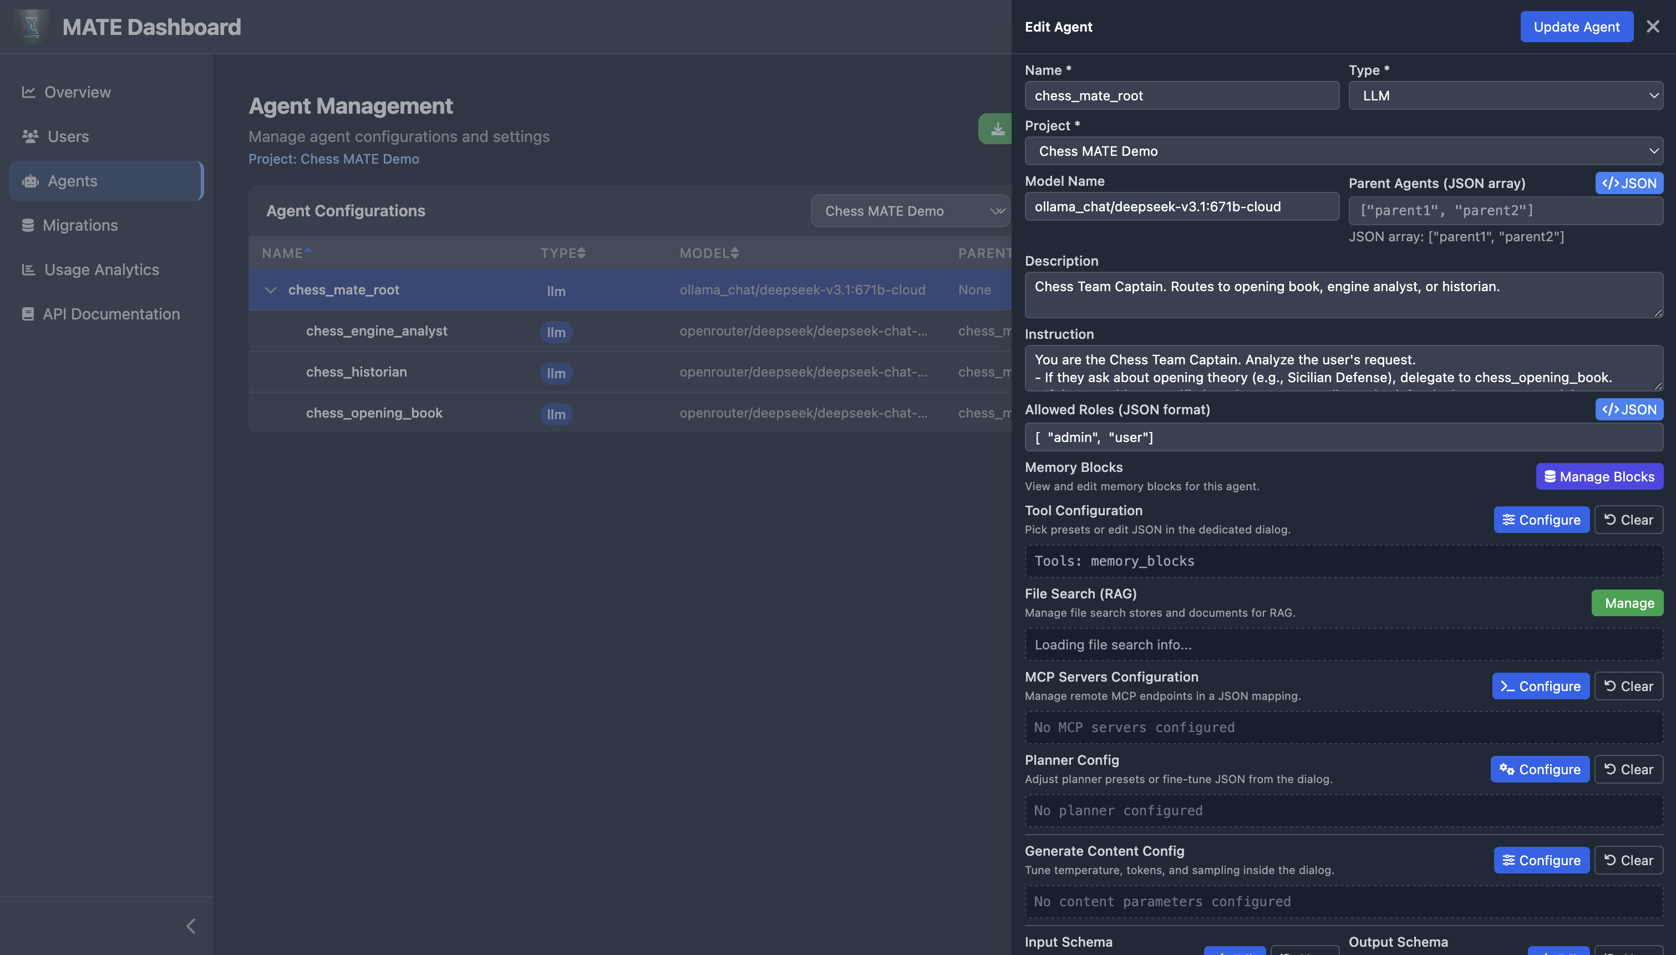Click the MATE Dashboard logo icon
Image resolution: width=1676 pixels, height=955 pixels.
pos(31,27)
